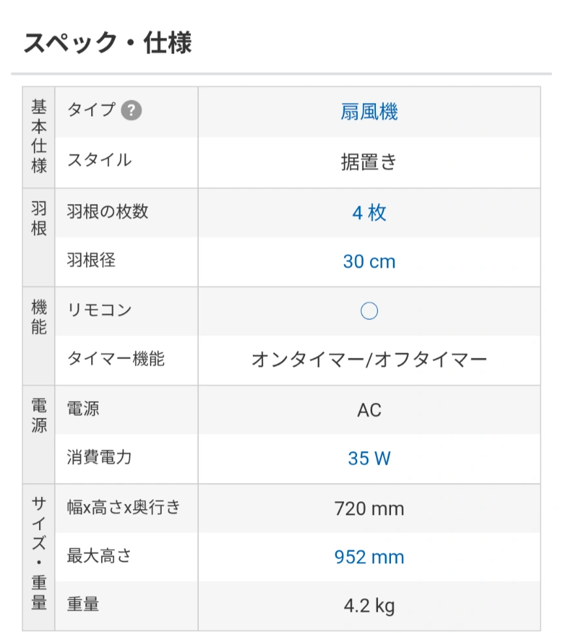
Task: Click the リモコン circle mark link
Action: coord(369,311)
